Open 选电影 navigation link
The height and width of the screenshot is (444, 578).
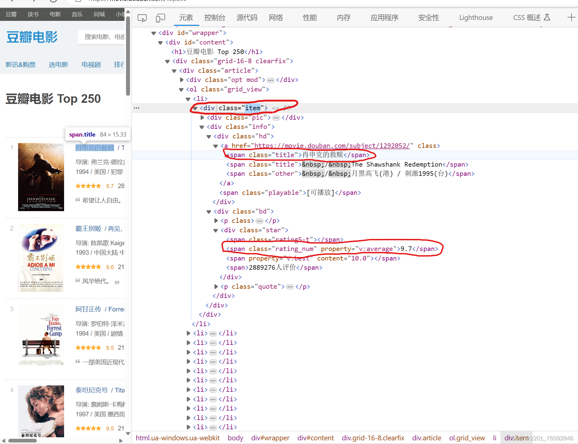59,65
